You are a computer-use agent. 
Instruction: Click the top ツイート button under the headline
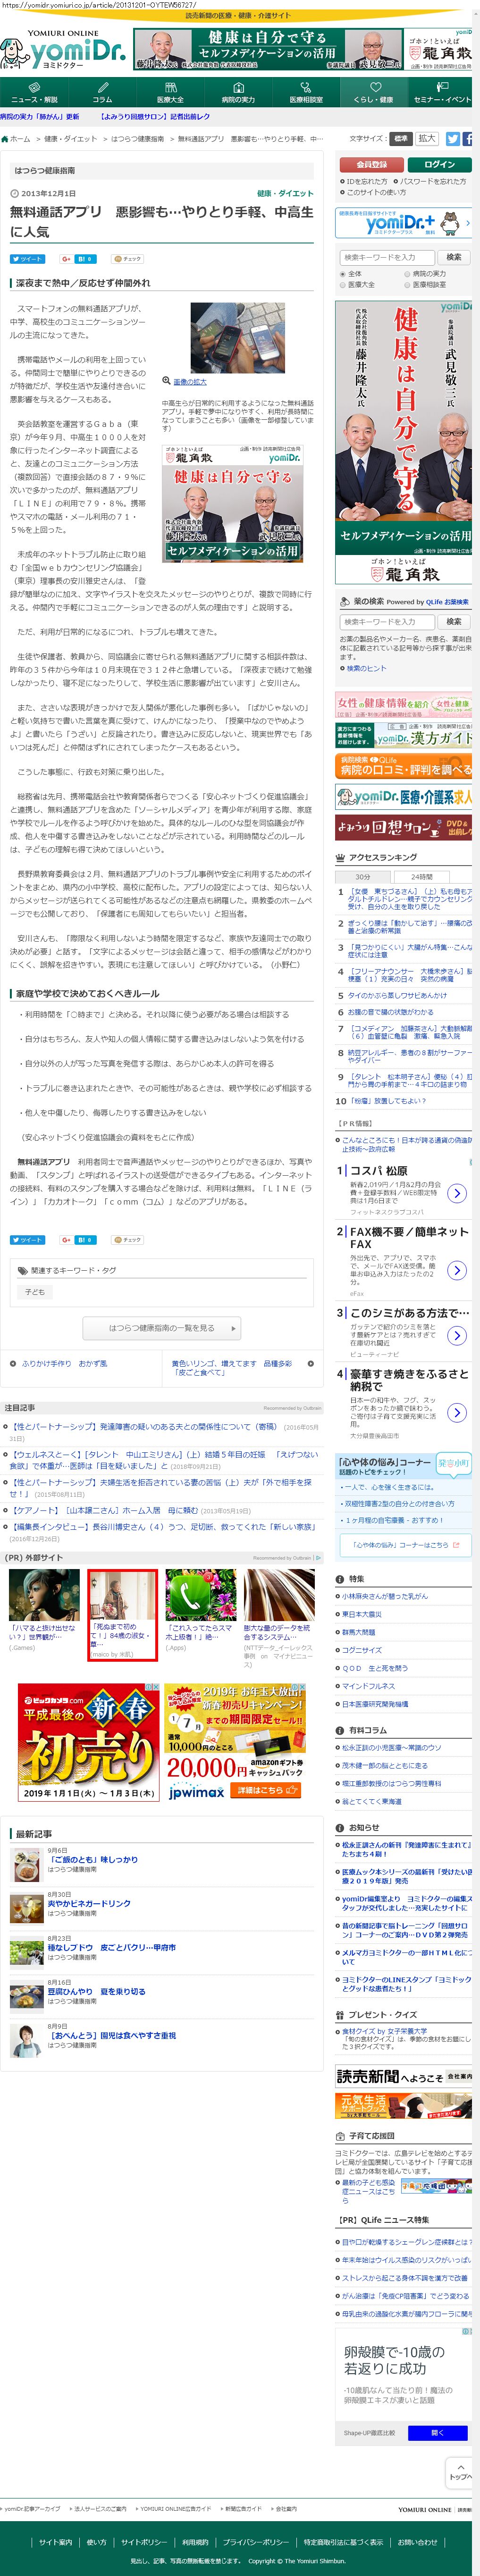(27, 259)
